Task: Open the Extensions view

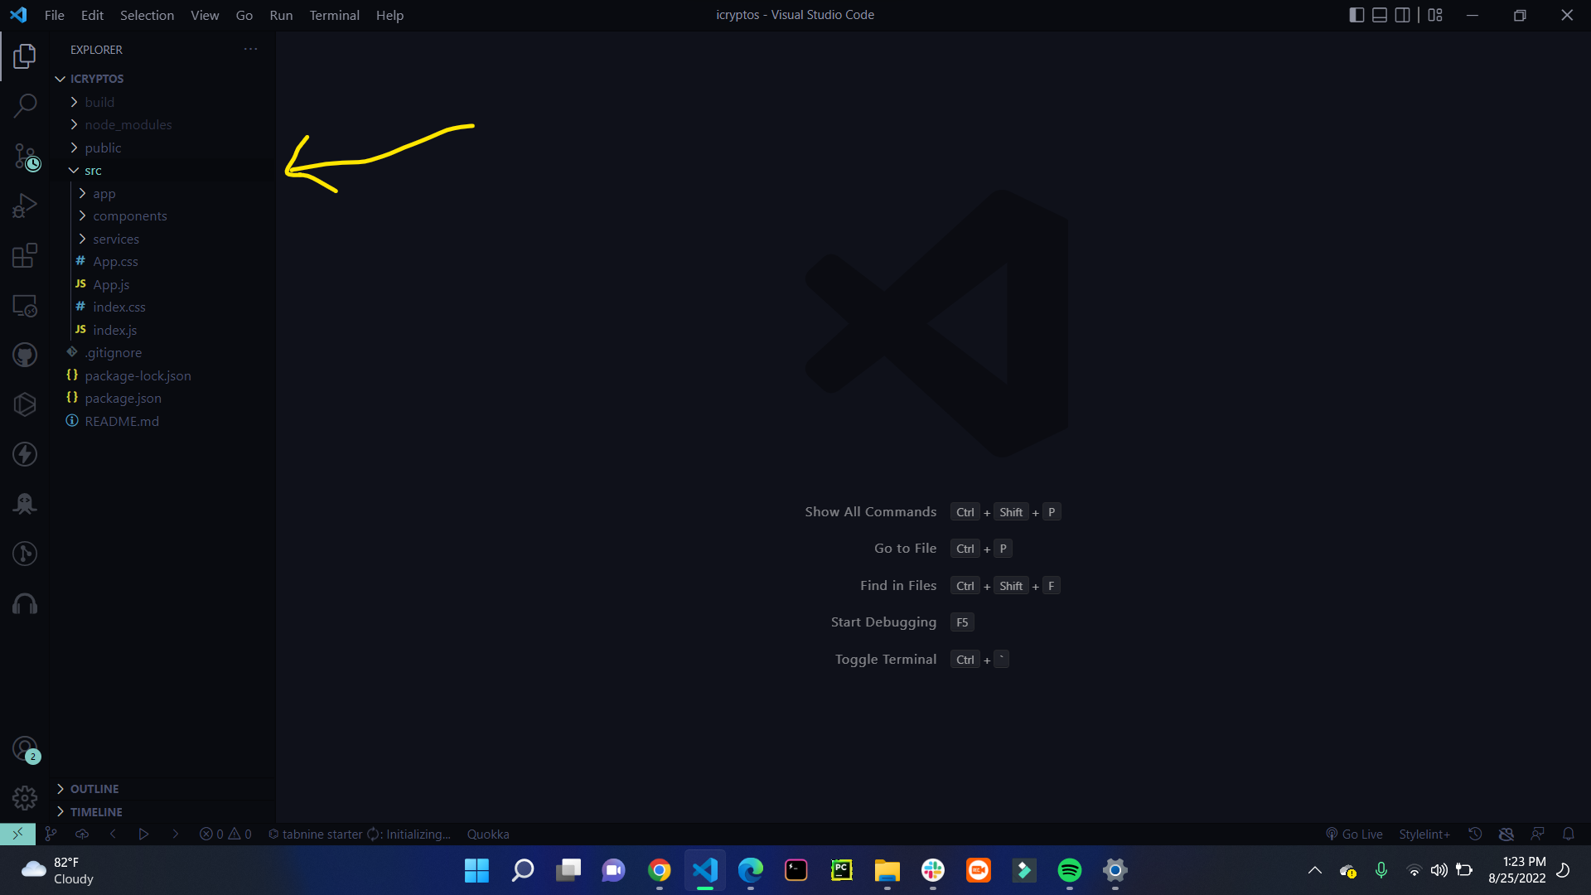Action: (25, 255)
